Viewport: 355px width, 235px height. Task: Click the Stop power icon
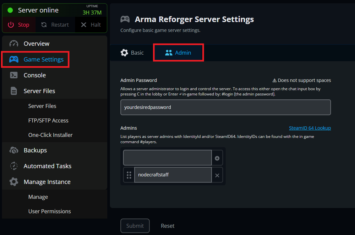click(x=11, y=25)
